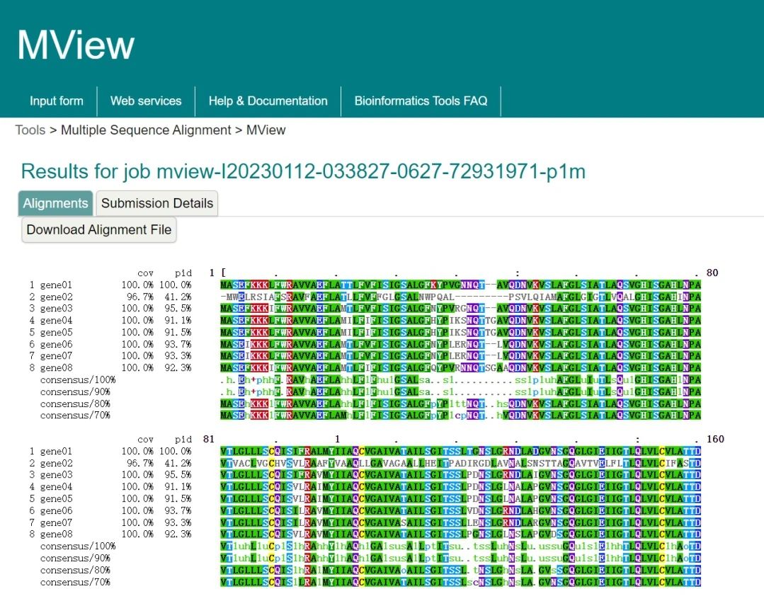Click the results job ID heading

pyautogui.click(x=303, y=171)
